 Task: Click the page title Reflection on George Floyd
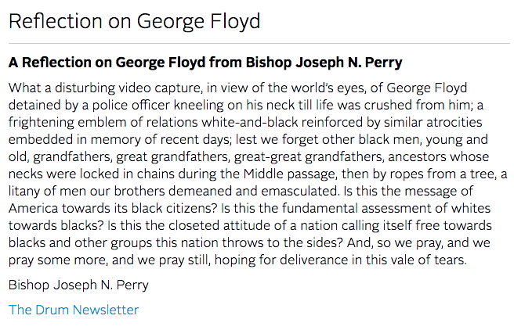pyautogui.click(x=135, y=21)
